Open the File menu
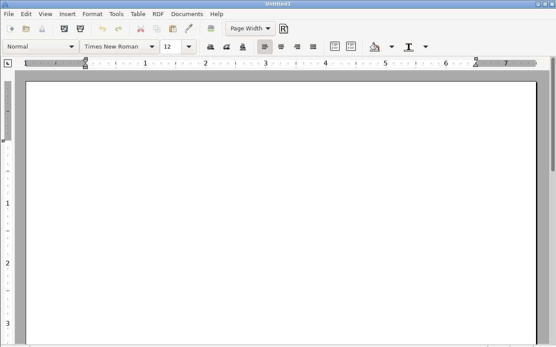556x347 pixels. pyautogui.click(x=9, y=14)
